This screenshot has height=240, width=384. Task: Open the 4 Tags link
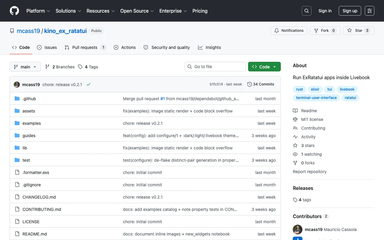(88, 67)
